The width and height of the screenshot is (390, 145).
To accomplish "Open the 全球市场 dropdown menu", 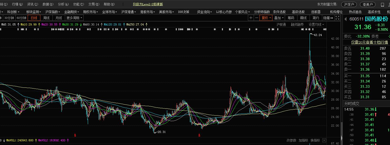I will [109, 12].
